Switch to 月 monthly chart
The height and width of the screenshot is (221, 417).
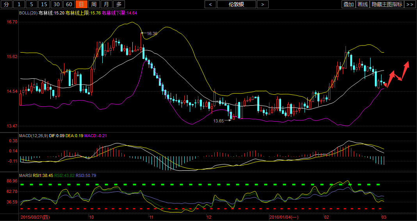pos(106,4)
